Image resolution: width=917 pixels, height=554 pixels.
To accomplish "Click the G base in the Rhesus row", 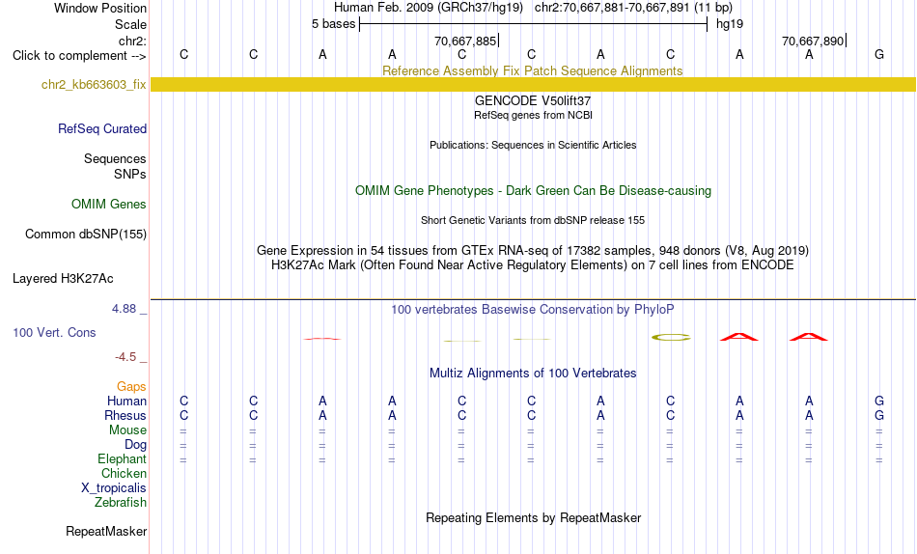I will click(x=879, y=415).
